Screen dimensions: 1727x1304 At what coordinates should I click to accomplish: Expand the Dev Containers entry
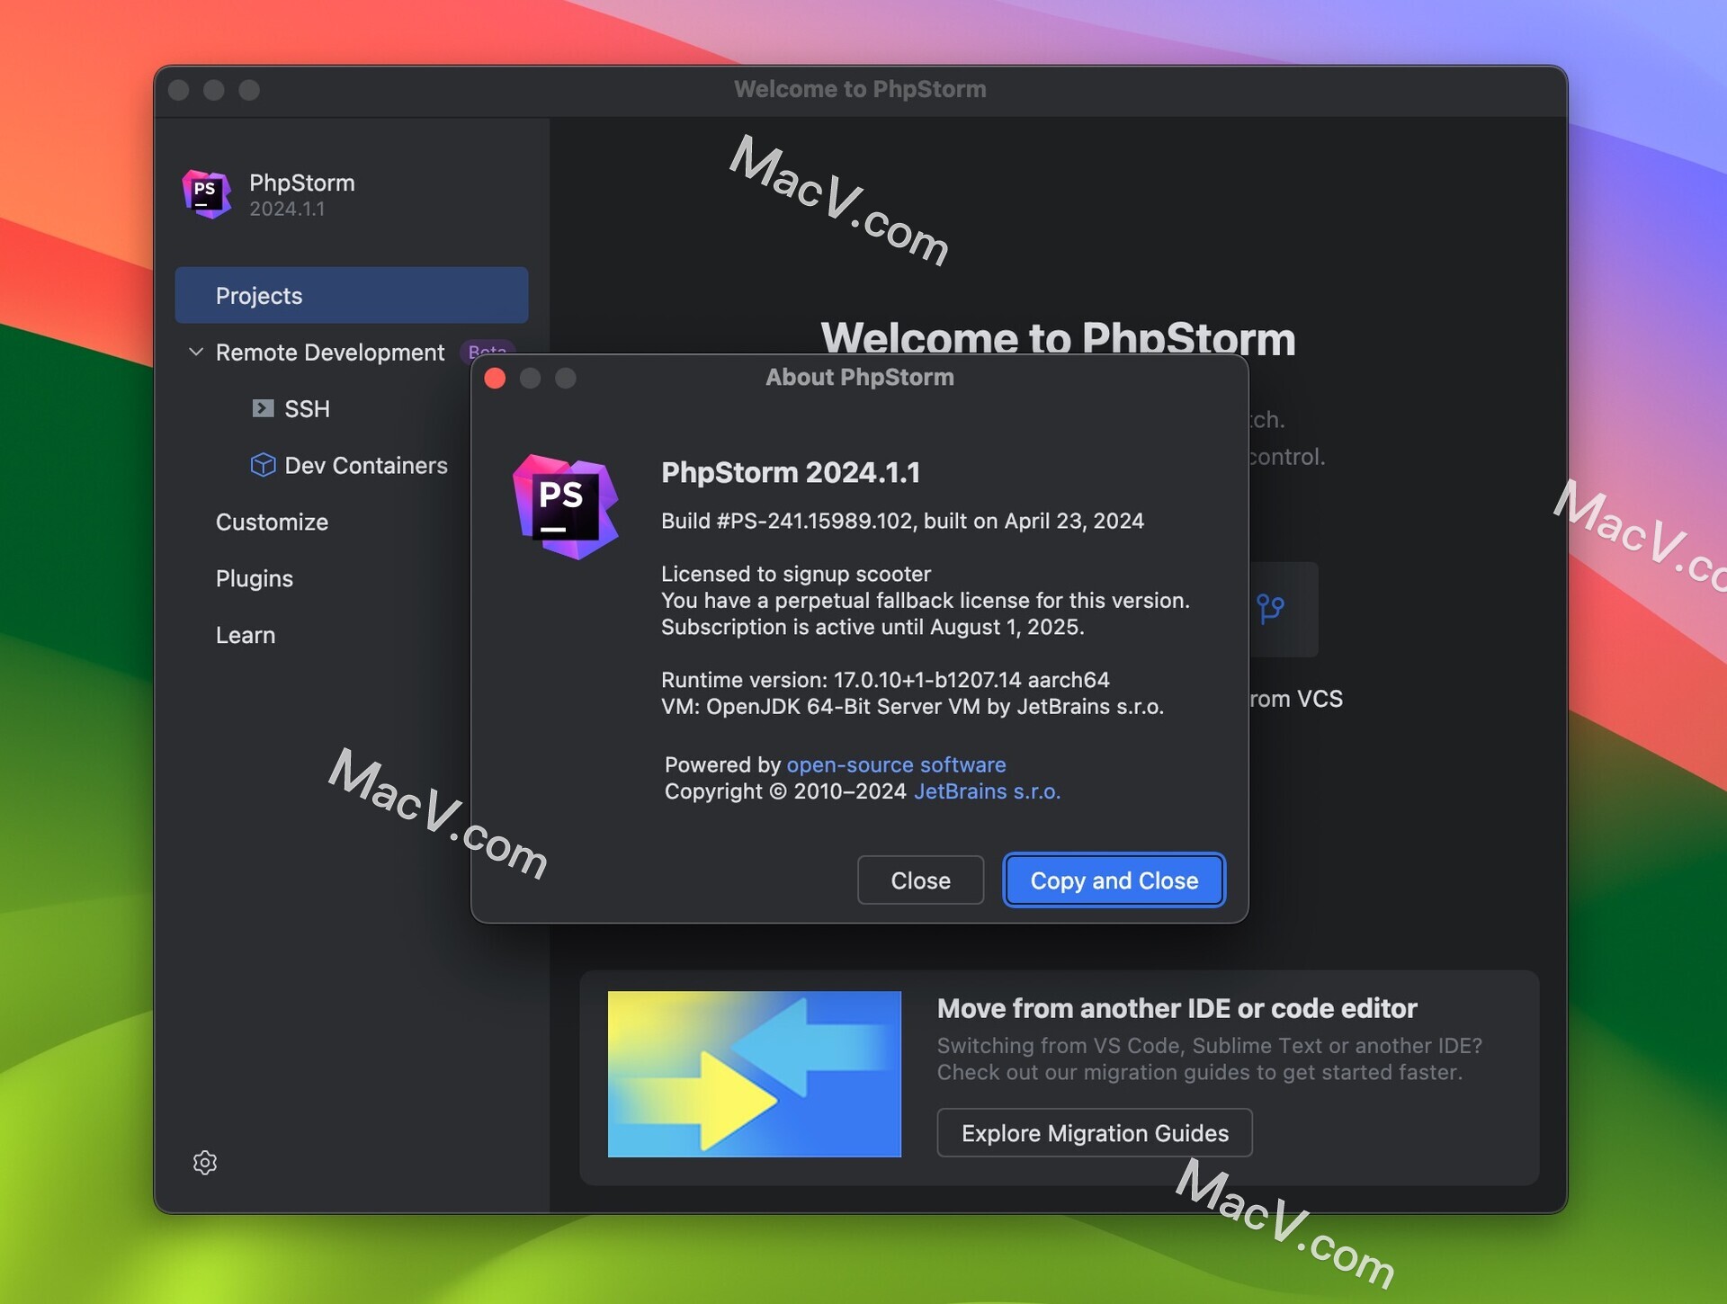(x=366, y=465)
